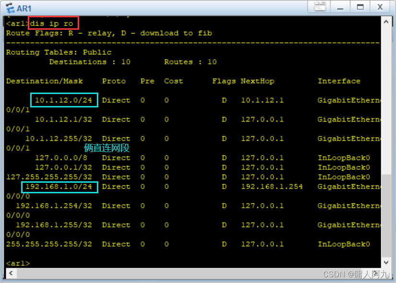The height and width of the screenshot is (283, 396).
Task: Click 'Routing Tables: Public' text
Action: tap(58, 52)
